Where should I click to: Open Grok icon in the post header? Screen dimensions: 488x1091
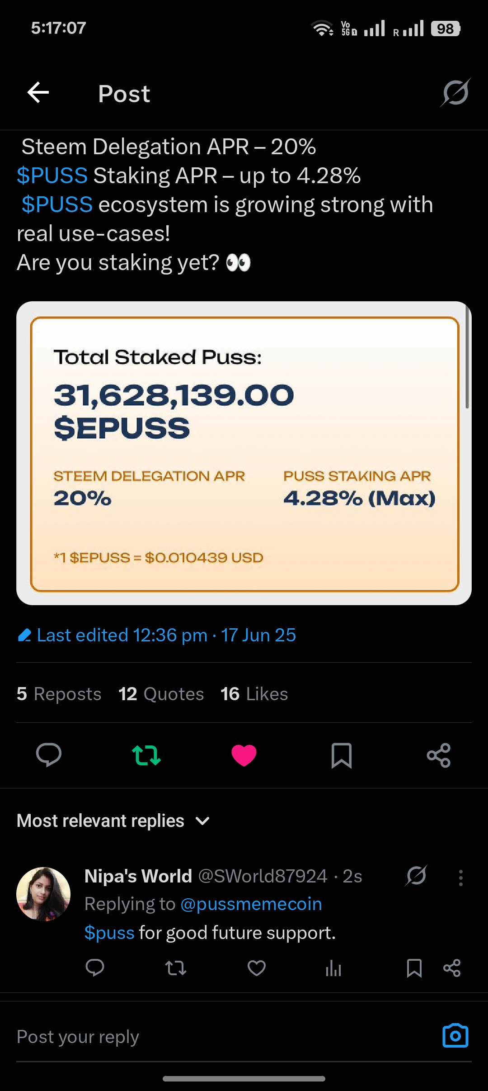(455, 92)
